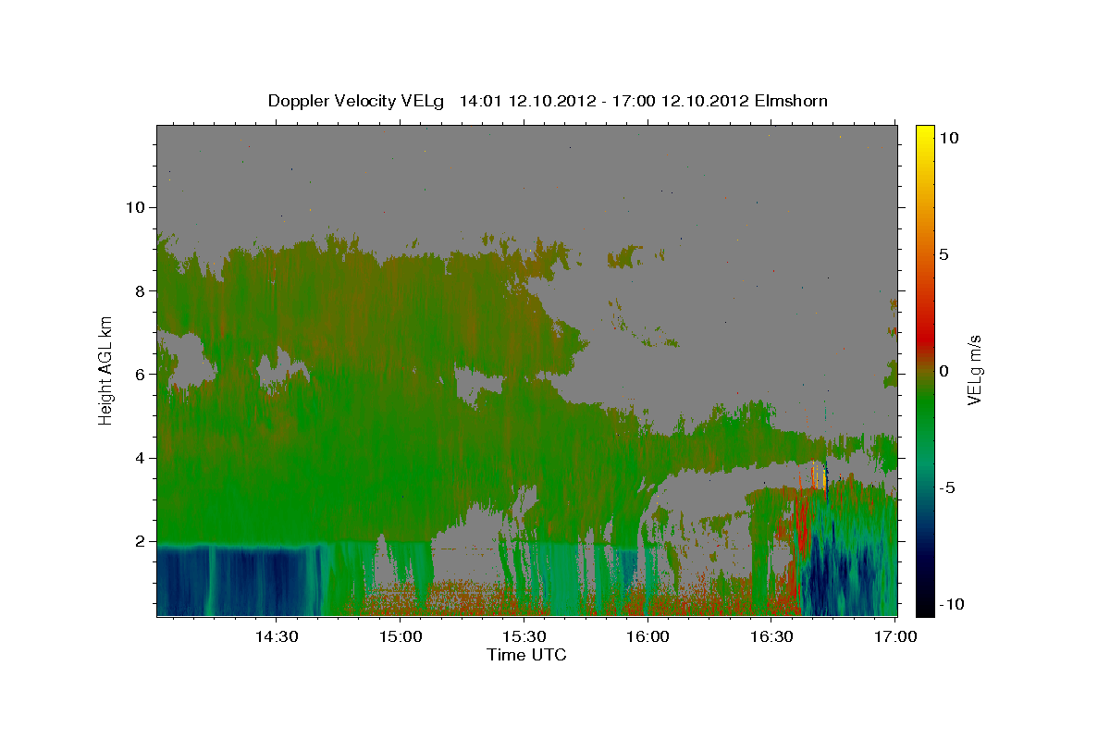Click the colorbar tick label 0

943,371
